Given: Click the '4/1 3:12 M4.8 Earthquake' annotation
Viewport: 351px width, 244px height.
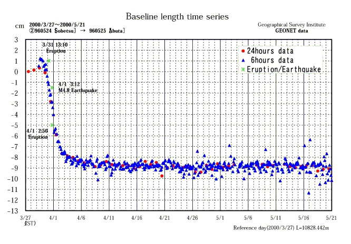Looking at the screenshot, I should (x=77, y=87).
